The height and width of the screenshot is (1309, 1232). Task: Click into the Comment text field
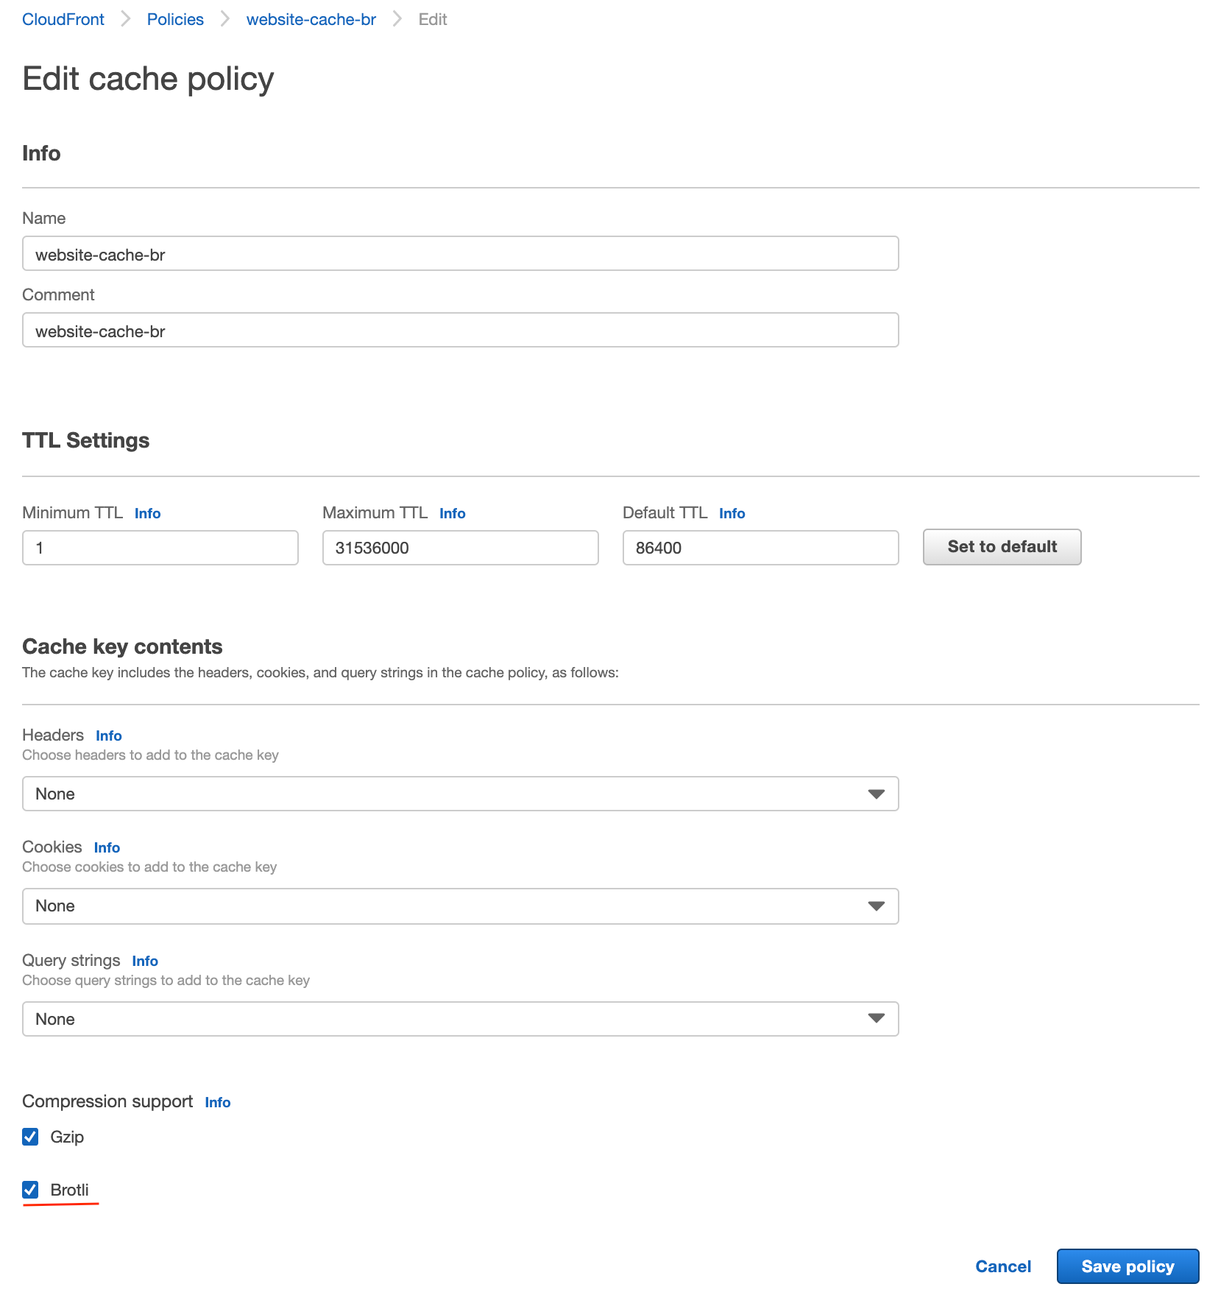(x=460, y=330)
